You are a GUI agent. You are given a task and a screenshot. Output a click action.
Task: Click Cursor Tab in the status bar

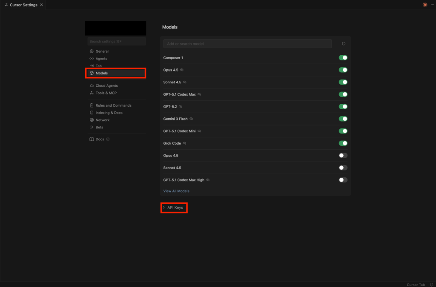point(416,284)
